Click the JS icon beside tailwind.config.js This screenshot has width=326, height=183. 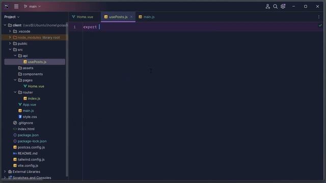point(15,159)
